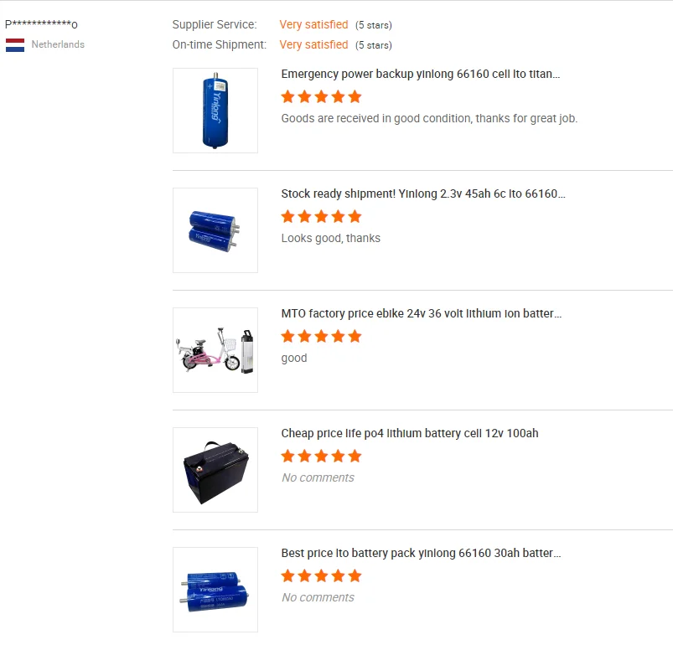Open Best price lto battery pack title
Screen dimensions: 673x645
point(421,553)
